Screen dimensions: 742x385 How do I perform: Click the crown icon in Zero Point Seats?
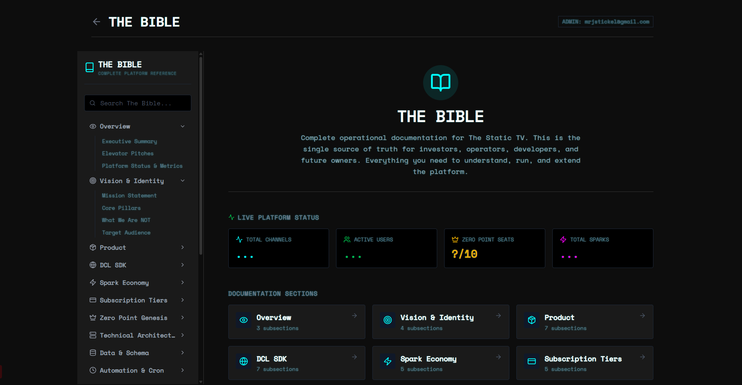coord(455,240)
